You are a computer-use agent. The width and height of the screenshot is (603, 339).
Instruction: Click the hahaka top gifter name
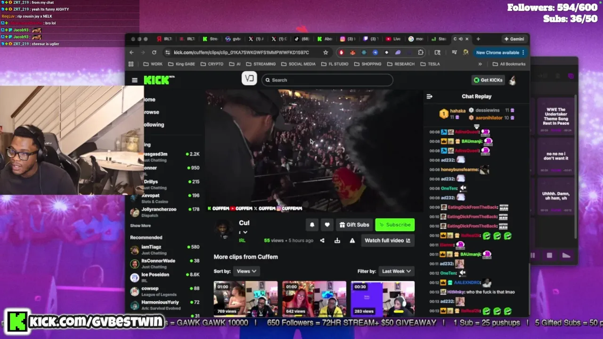point(457,111)
